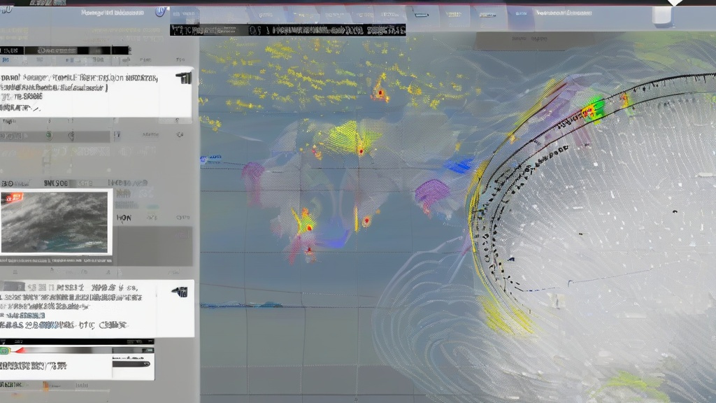
Task: Select the green and red cell on the radar arc
Action: tap(593, 110)
